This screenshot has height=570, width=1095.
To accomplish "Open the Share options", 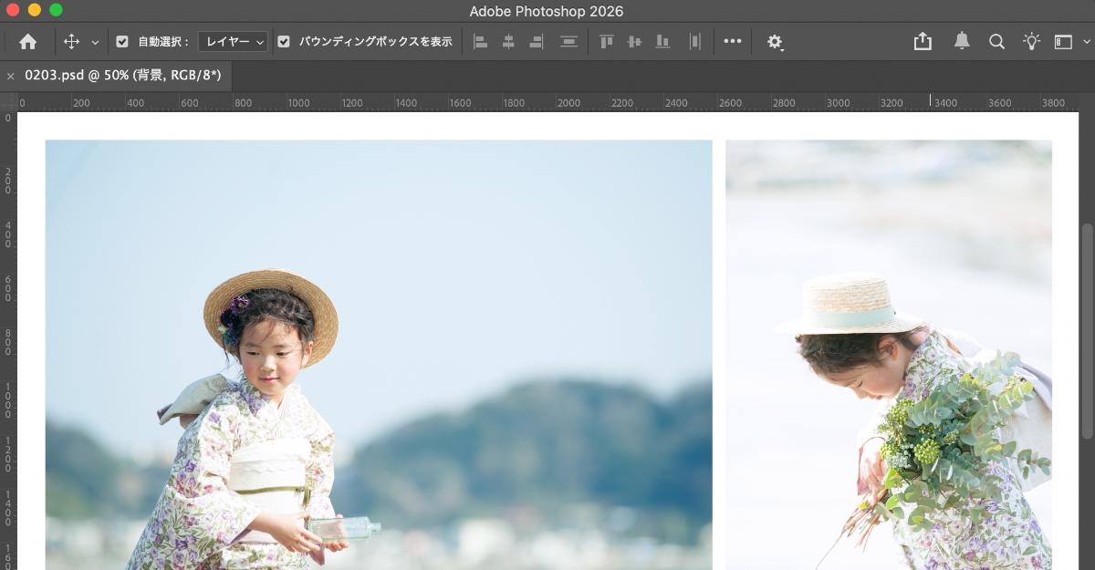I will [923, 41].
